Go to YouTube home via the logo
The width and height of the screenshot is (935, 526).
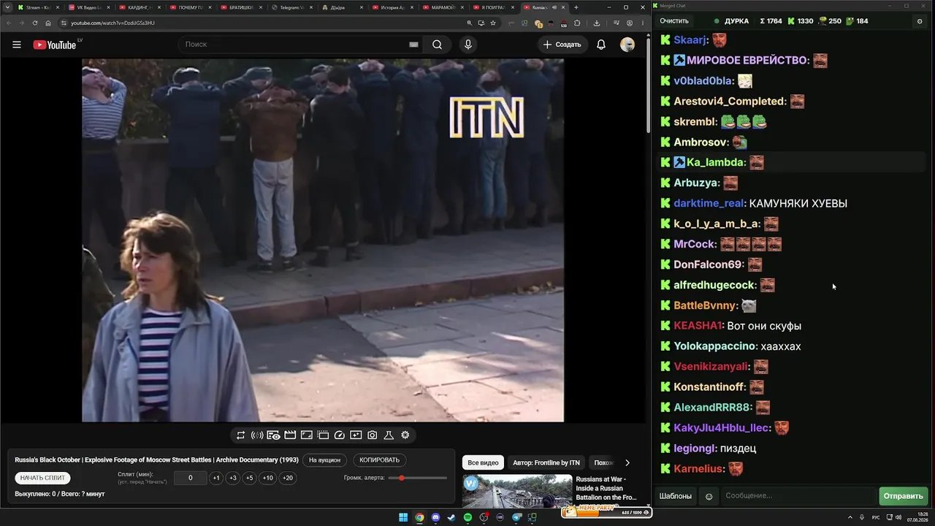55,45
